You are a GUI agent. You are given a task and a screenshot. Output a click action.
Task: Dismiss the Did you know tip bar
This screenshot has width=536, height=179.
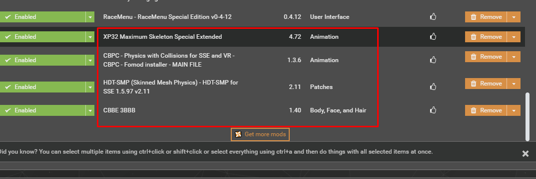point(526,154)
